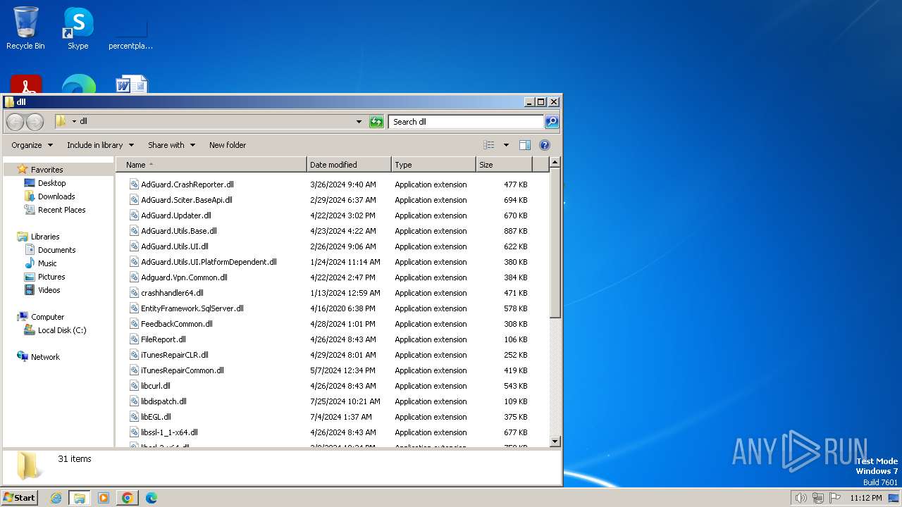This screenshot has height=507, width=902.
Task: Open the Music library
Action: [x=47, y=263]
